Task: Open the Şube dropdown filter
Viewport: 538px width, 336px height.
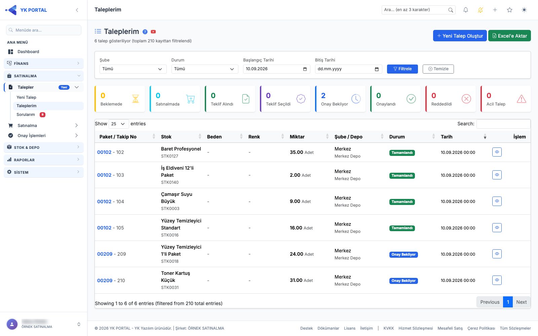Action: click(x=133, y=69)
